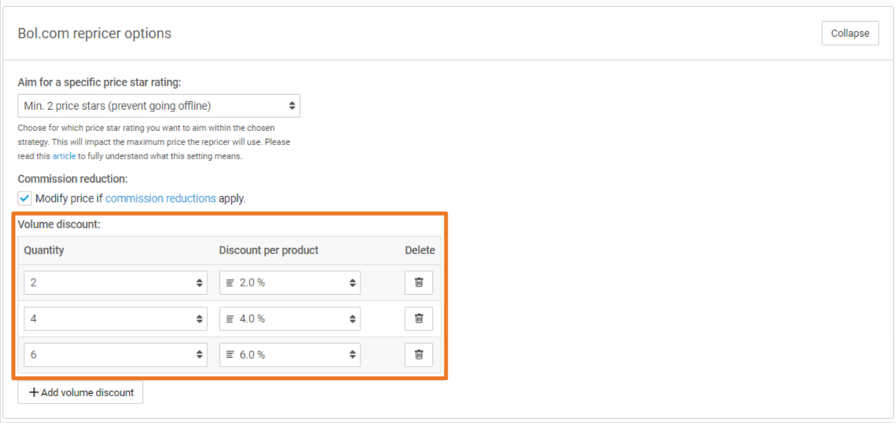Open the article link about star ratings
This screenshot has width=896, height=423.
(64, 156)
